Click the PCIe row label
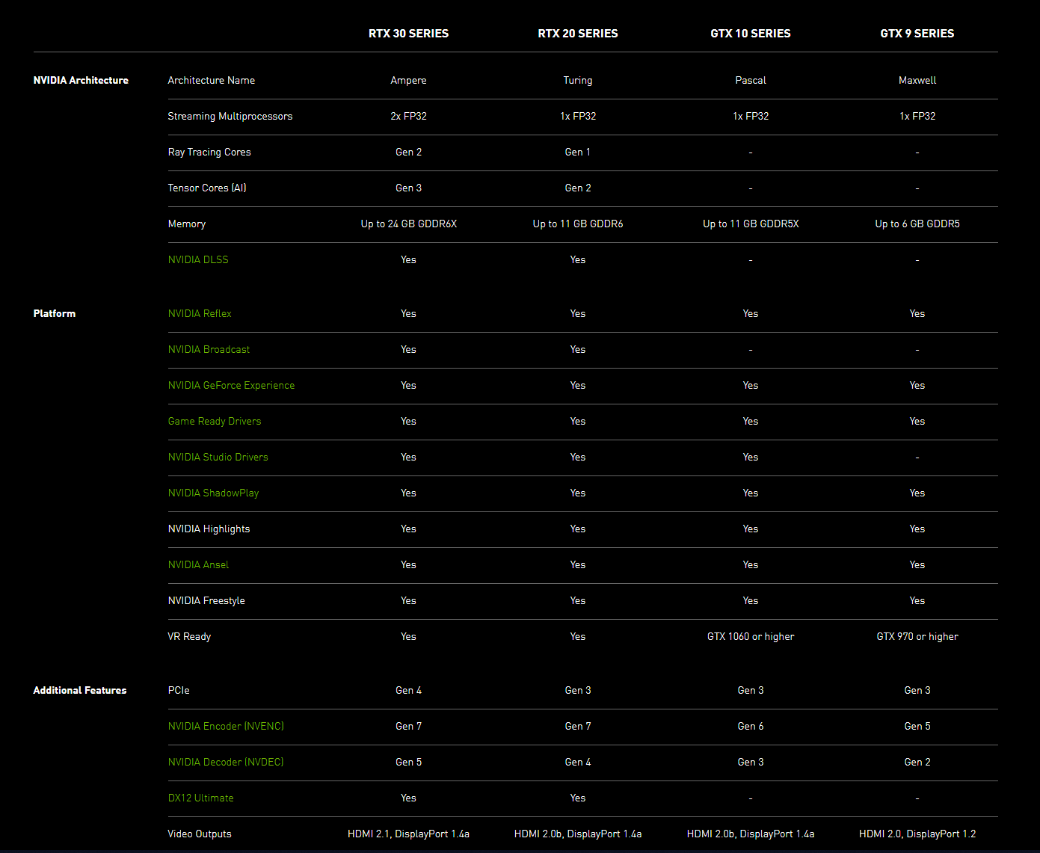 click(x=179, y=690)
